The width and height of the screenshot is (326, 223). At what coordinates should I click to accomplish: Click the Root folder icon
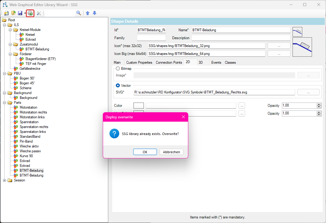pyautogui.click(x=4, y=20)
